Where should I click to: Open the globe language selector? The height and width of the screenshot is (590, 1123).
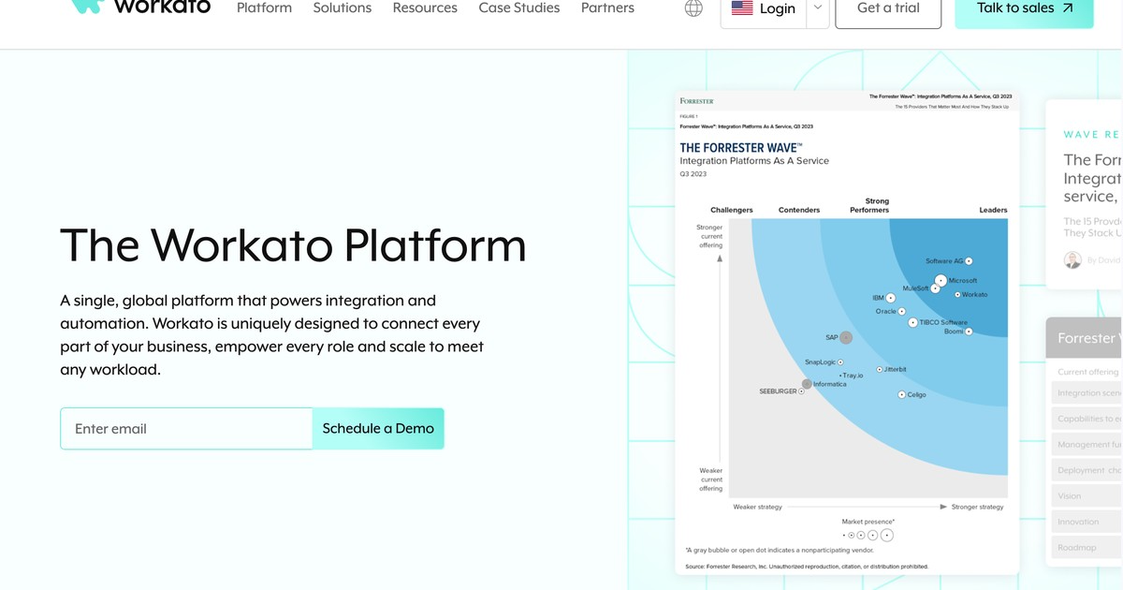693,8
